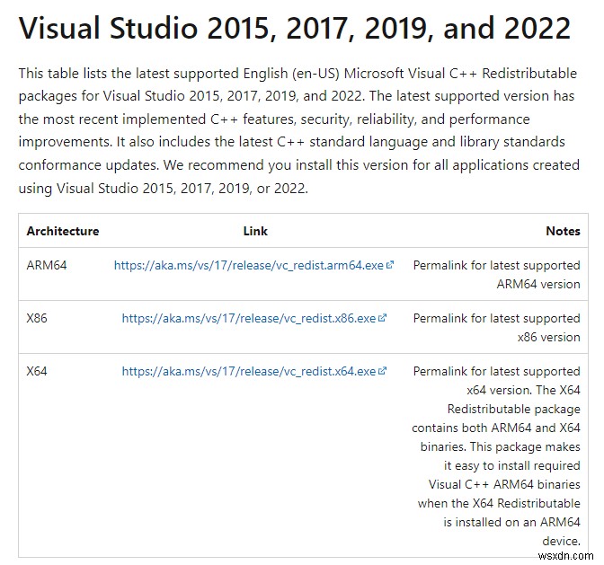Open the vc_redist.arm64.exe download link
604x565 pixels.
coord(248,266)
